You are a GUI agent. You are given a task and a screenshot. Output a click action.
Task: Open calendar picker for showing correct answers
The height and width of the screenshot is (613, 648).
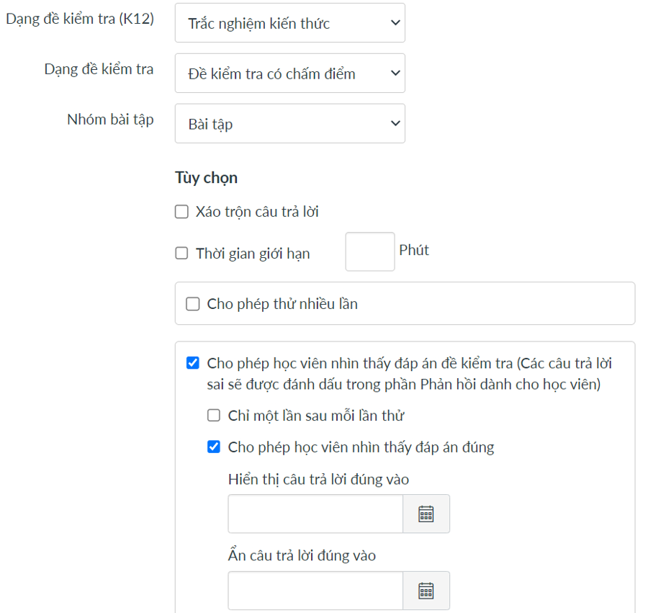[x=426, y=514]
